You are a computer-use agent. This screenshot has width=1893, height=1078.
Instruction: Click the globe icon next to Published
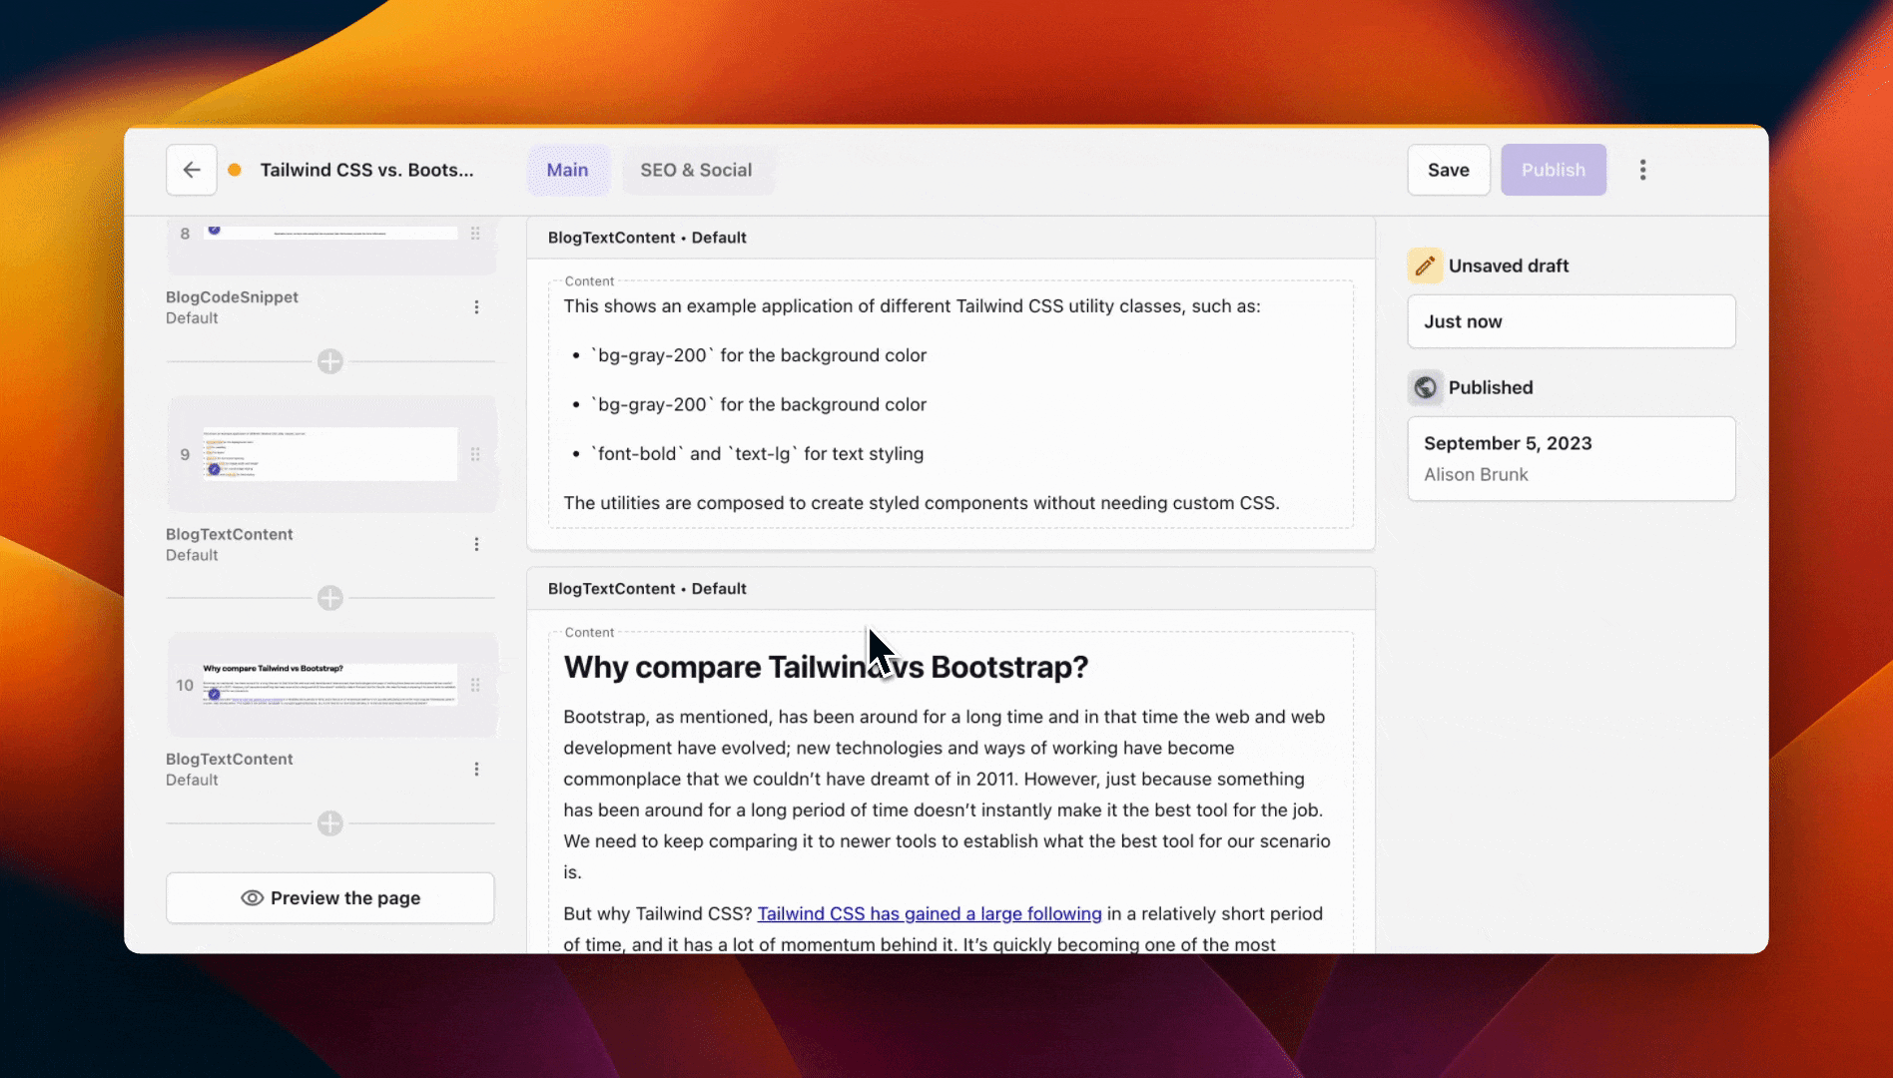coord(1425,387)
